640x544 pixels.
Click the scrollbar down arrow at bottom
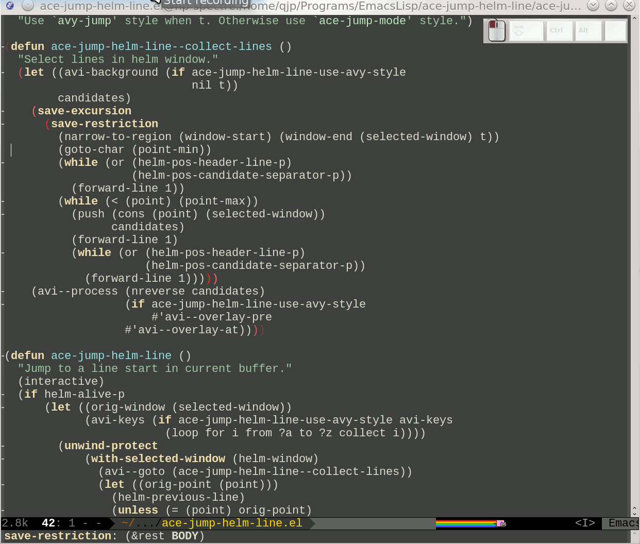[634, 514]
